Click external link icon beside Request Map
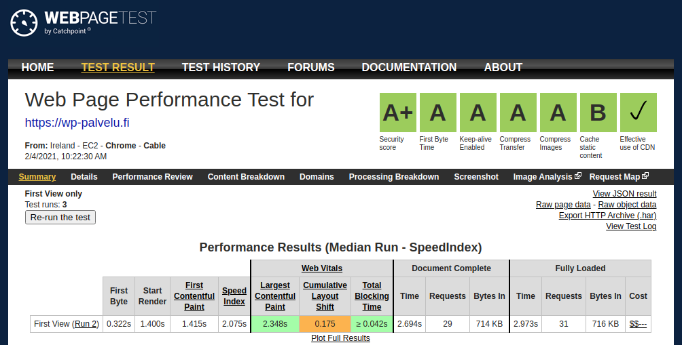This screenshot has width=682, height=345. click(x=645, y=176)
